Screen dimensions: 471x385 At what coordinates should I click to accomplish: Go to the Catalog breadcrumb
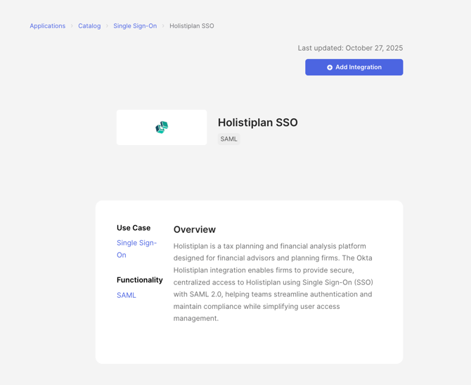tap(89, 26)
